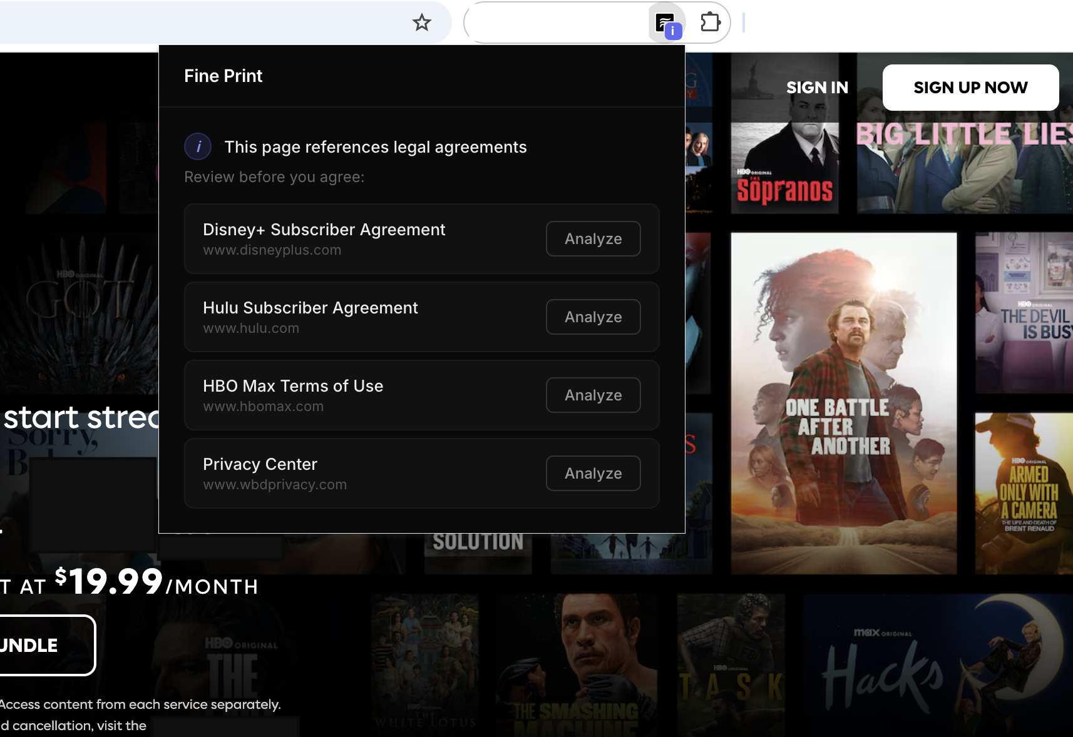The image size is (1073, 737).
Task: Click the info icon beside legal agreements notice
Action: [x=198, y=147]
